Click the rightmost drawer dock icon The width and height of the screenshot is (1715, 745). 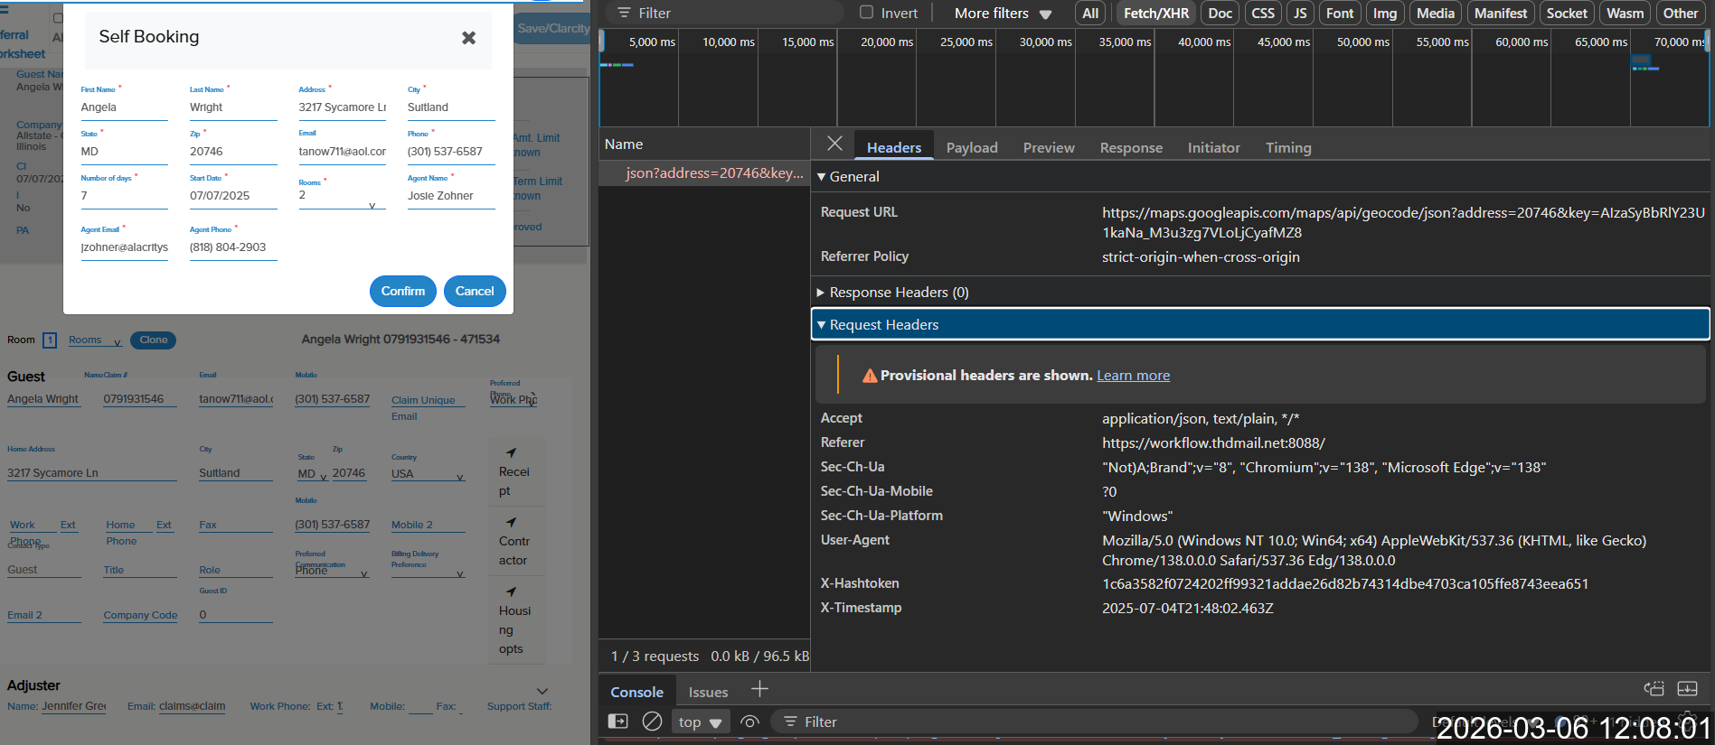[x=1687, y=689]
